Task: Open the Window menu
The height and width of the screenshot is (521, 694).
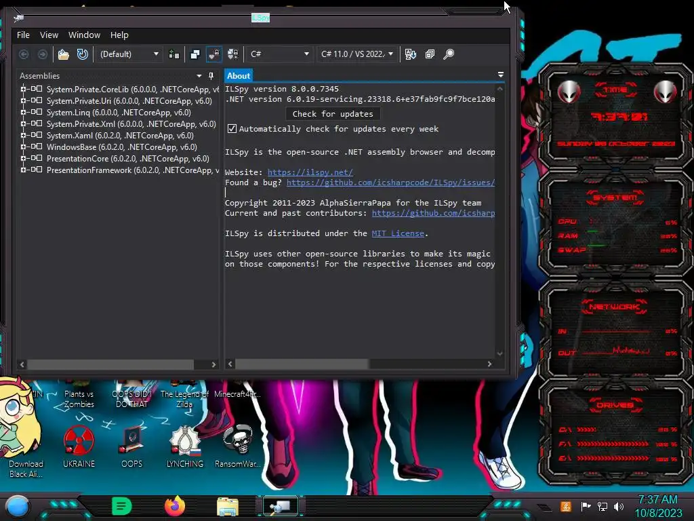Action: click(x=84, y=35)
